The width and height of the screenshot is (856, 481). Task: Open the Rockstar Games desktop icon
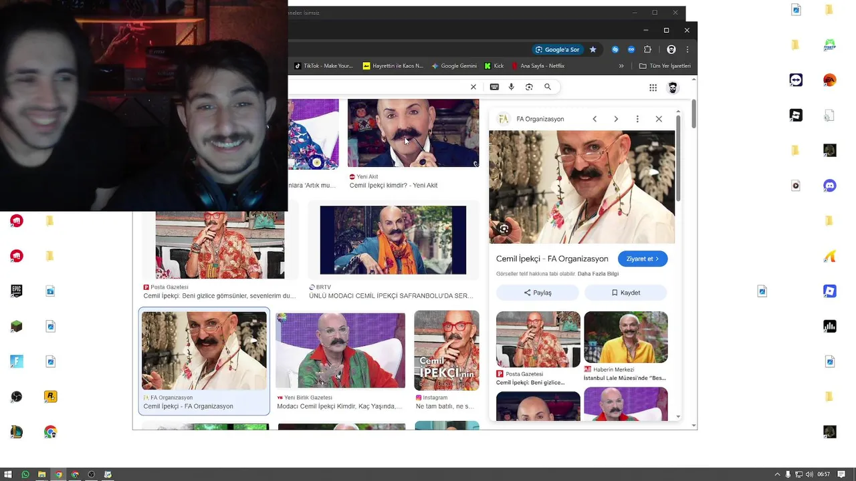tap(50, 396)
